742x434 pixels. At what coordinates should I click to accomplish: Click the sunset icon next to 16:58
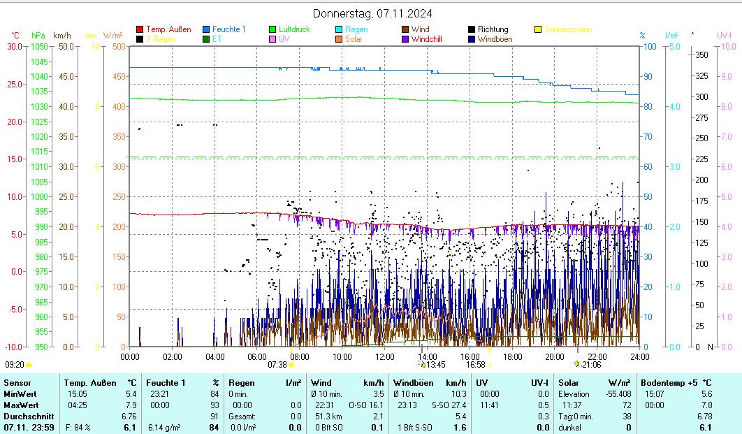[490, 364]
